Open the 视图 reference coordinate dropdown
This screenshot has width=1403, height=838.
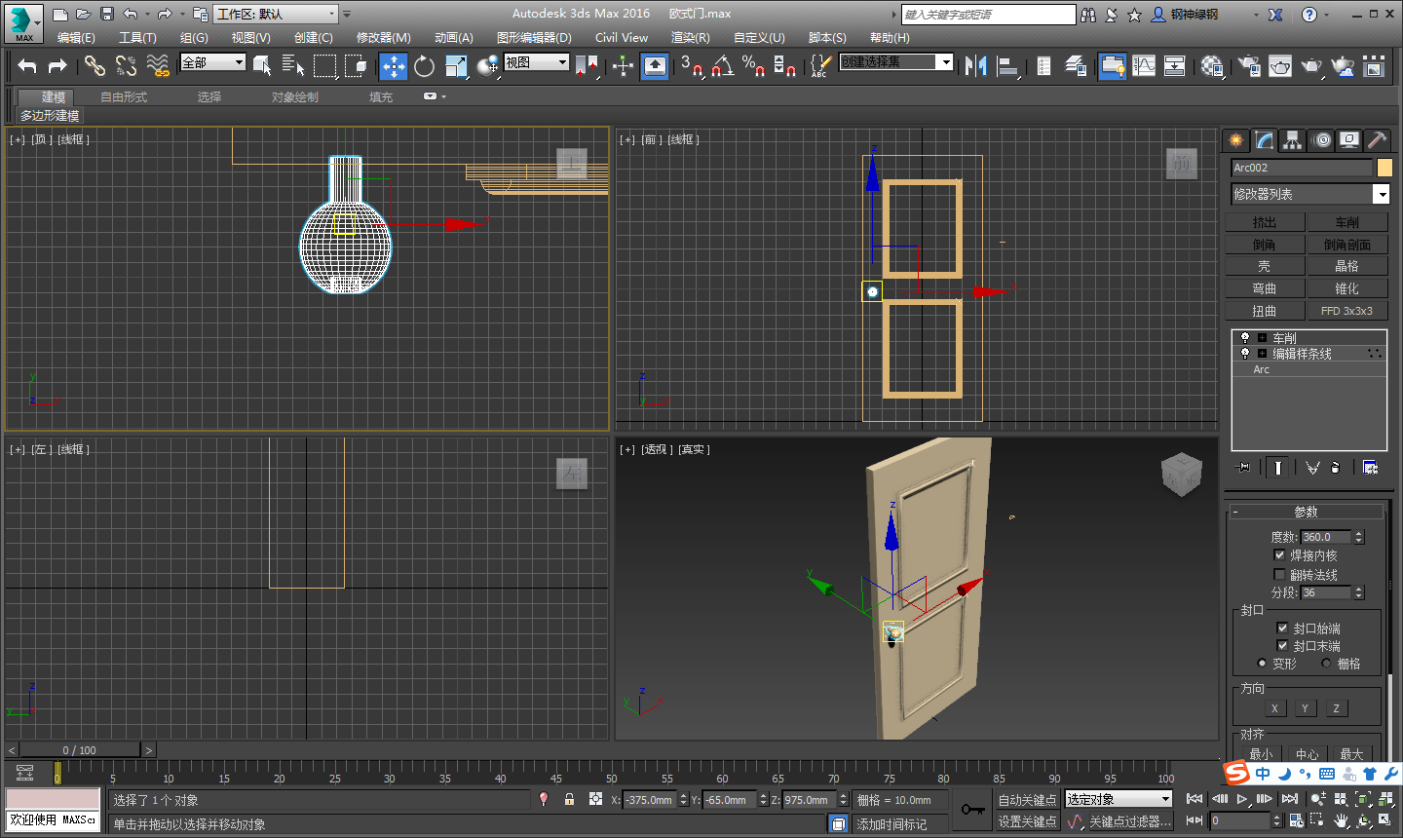(x=536, y=62)
